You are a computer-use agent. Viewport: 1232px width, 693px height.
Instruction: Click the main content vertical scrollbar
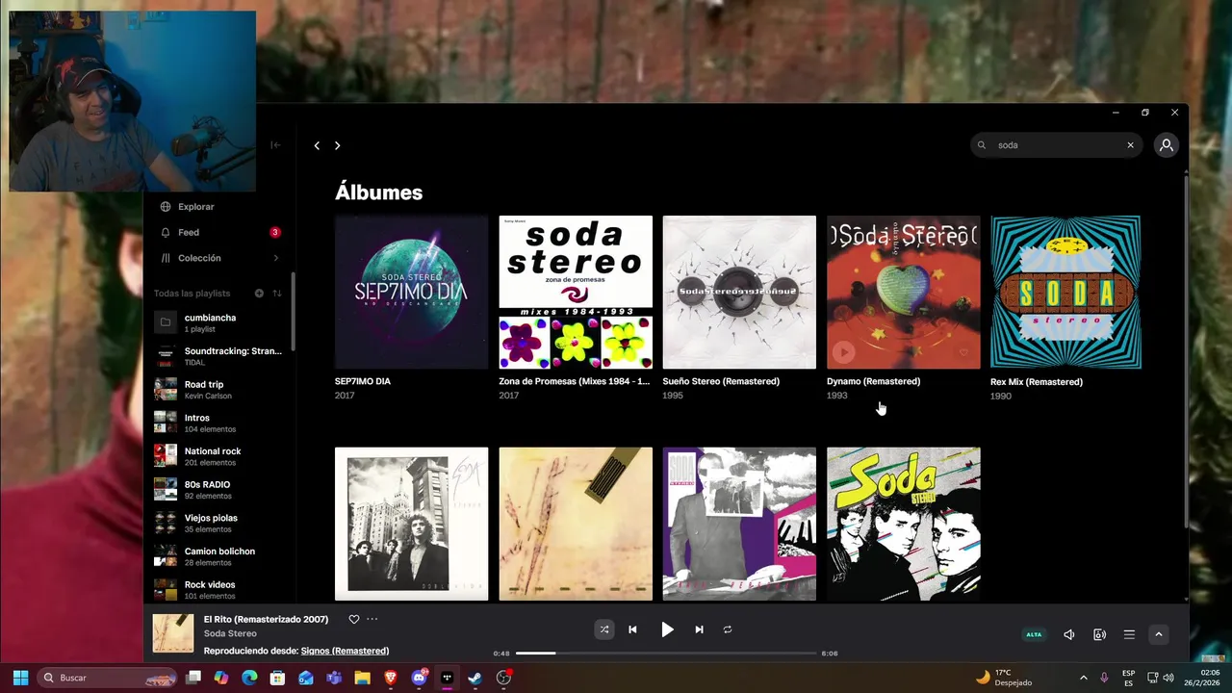tap(1185, 349)
